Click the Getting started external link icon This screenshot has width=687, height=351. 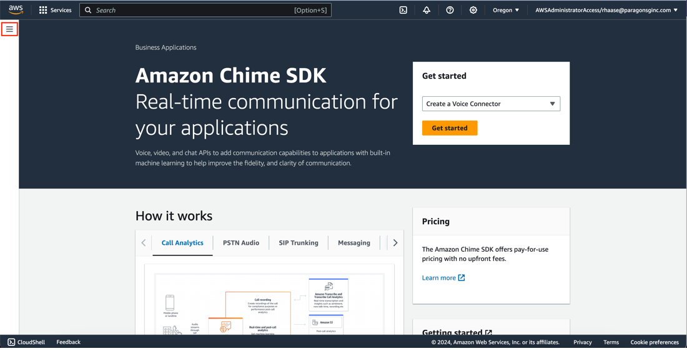point(488,332)
